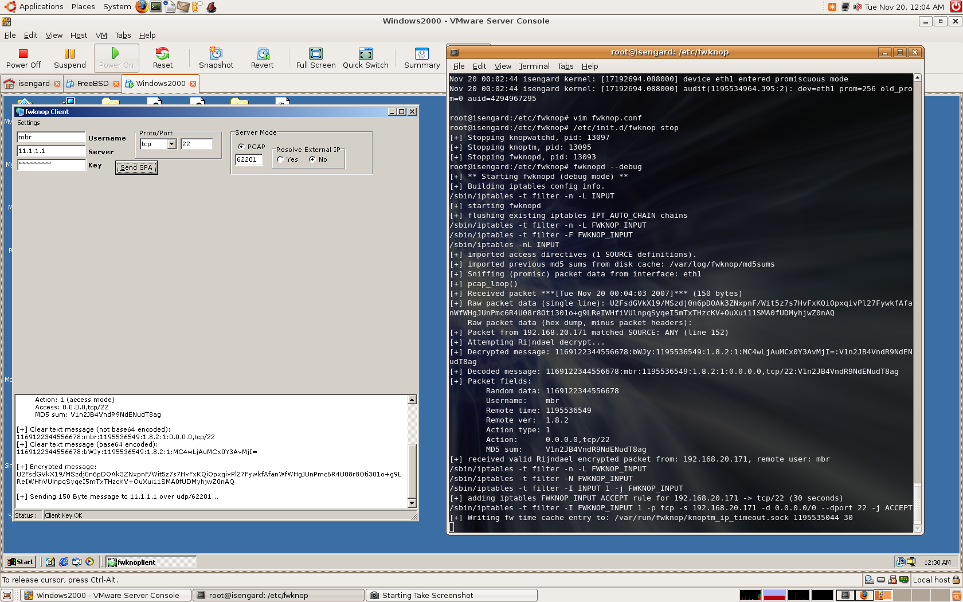Close the Windows2000 tab
Image resolution: width=963 pixels, height=602 pixels.
pos(193,84)
